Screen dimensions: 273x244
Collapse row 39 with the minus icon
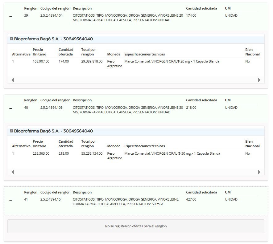coord(11,16)
